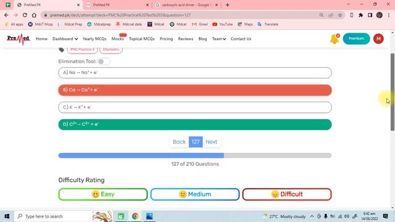Open the Maps bookmark
The image size is (395, 222).
click(245, 24)
